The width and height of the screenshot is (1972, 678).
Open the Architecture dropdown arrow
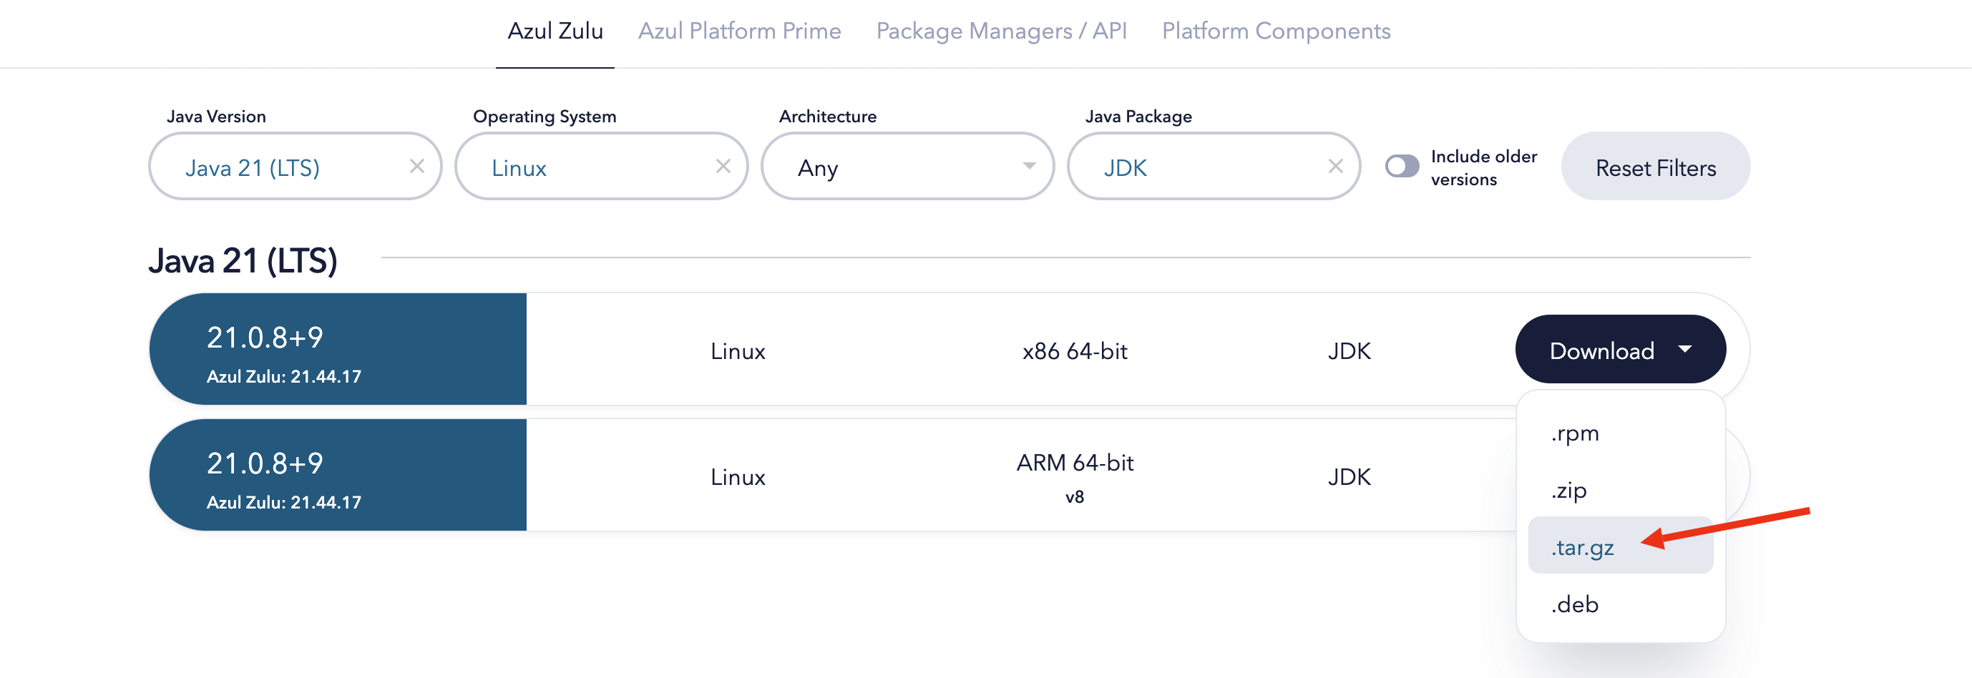[x=1030, y=166]
